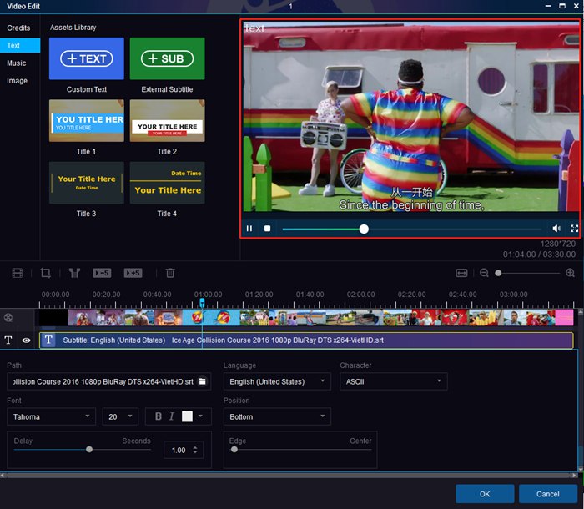Click the fullscreen icon in the preview player

click(574, 229)
